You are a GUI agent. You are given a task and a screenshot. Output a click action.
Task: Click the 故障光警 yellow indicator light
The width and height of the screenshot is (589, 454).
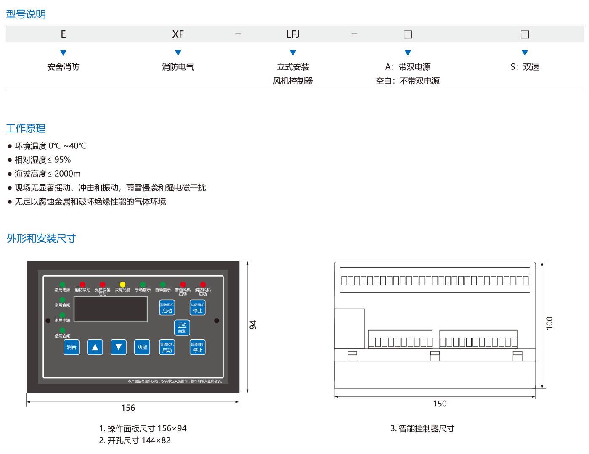[x=122, y=285]
